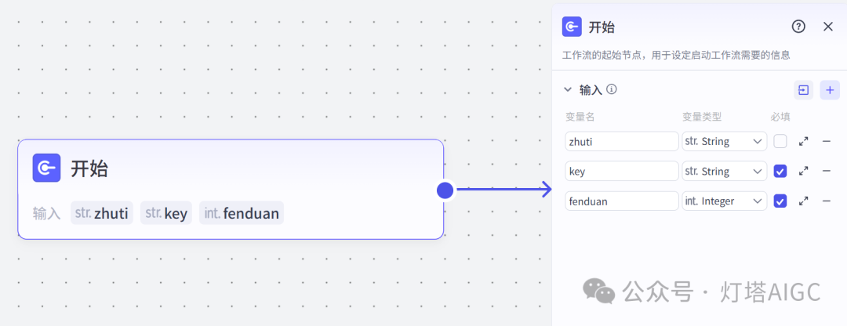The width and height of the screenshot is (847, 326).
Task: Click the import variables icon
Action: pos(803,90)
